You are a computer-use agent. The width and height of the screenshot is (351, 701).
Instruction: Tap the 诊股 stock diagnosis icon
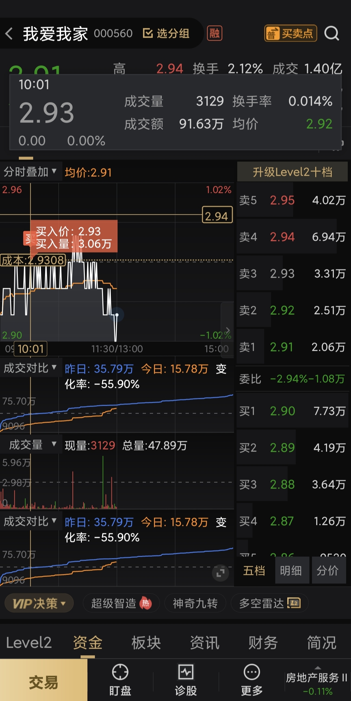tap(186, 672)
